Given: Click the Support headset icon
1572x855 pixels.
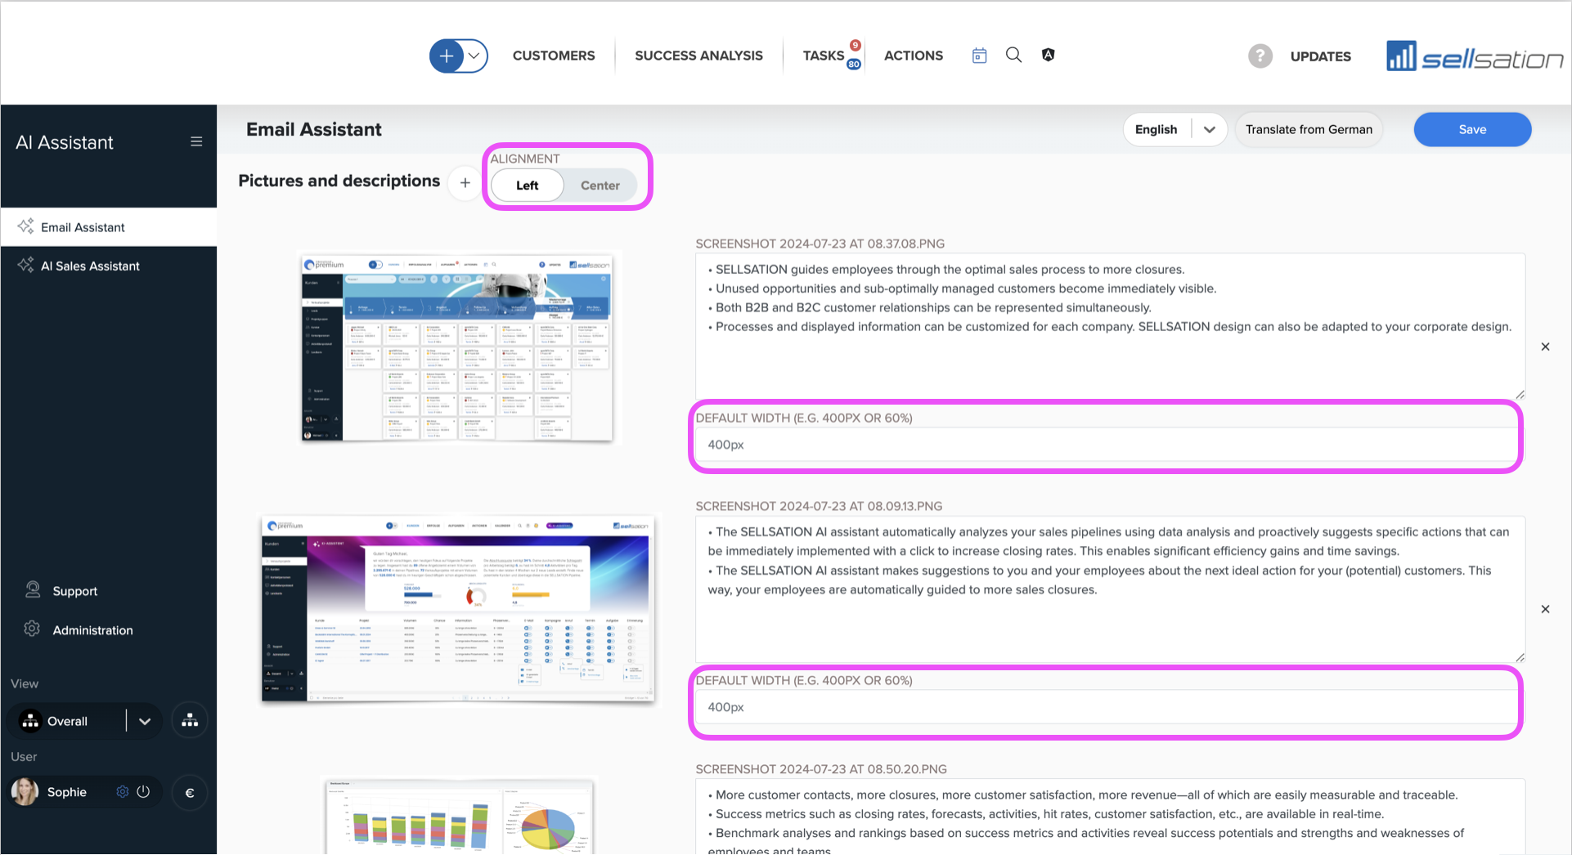Looking at the screenshot, I should (33, 589).
